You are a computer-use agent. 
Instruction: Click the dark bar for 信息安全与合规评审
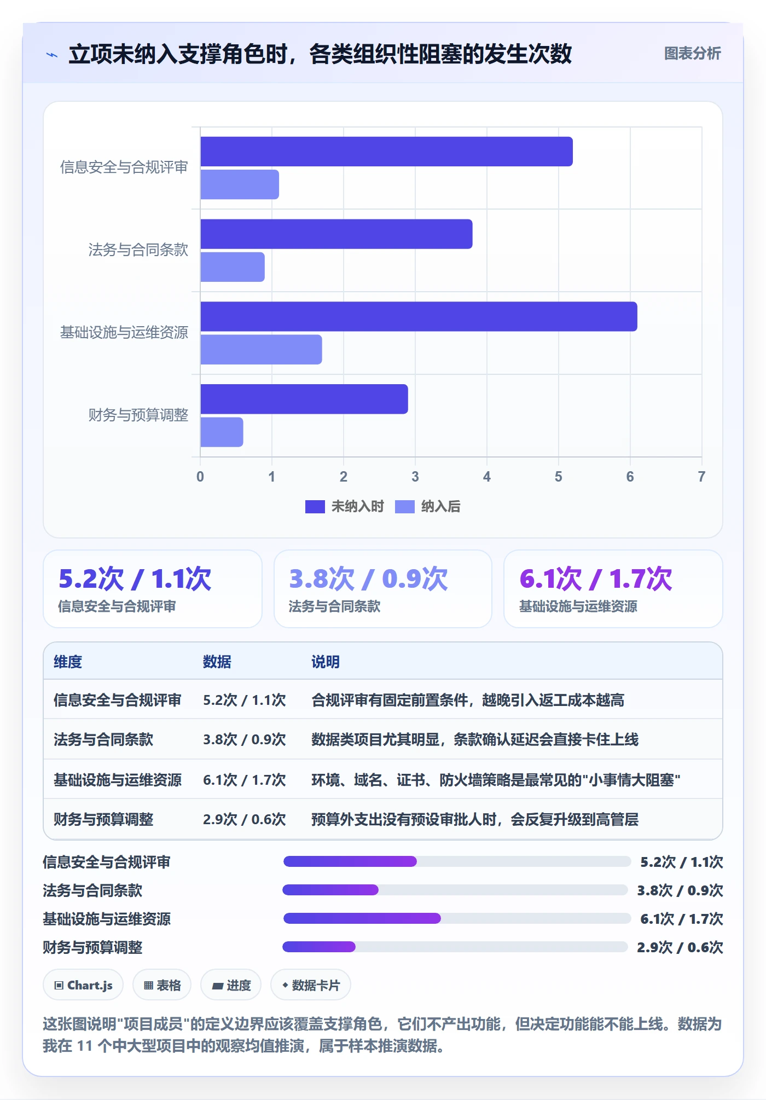(x=386, y=152)
